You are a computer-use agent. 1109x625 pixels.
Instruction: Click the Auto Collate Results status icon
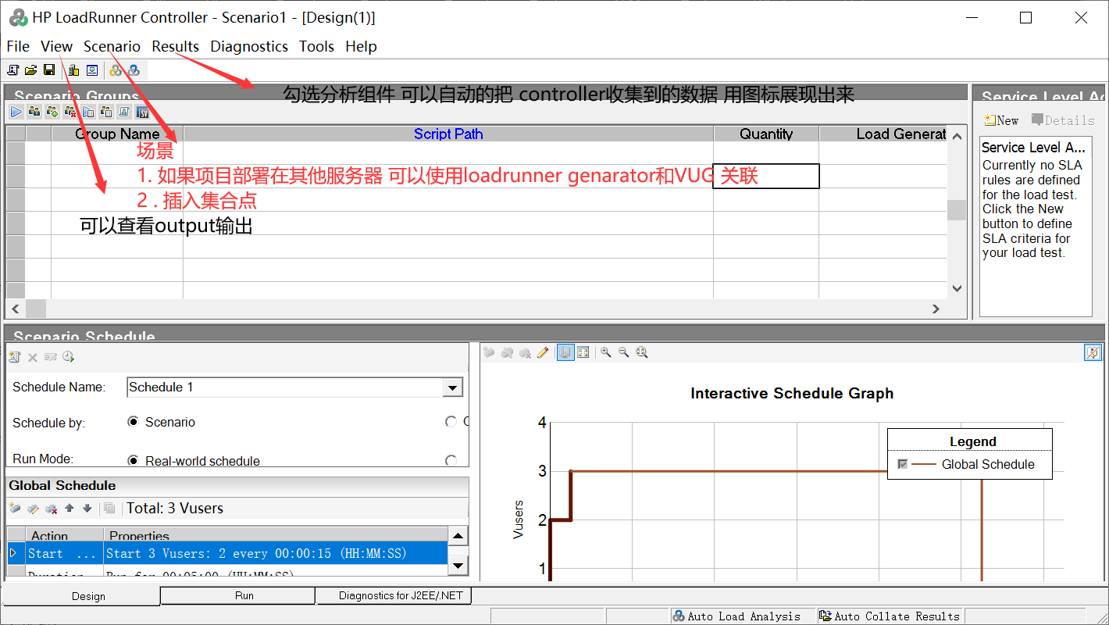click(826, 616)
